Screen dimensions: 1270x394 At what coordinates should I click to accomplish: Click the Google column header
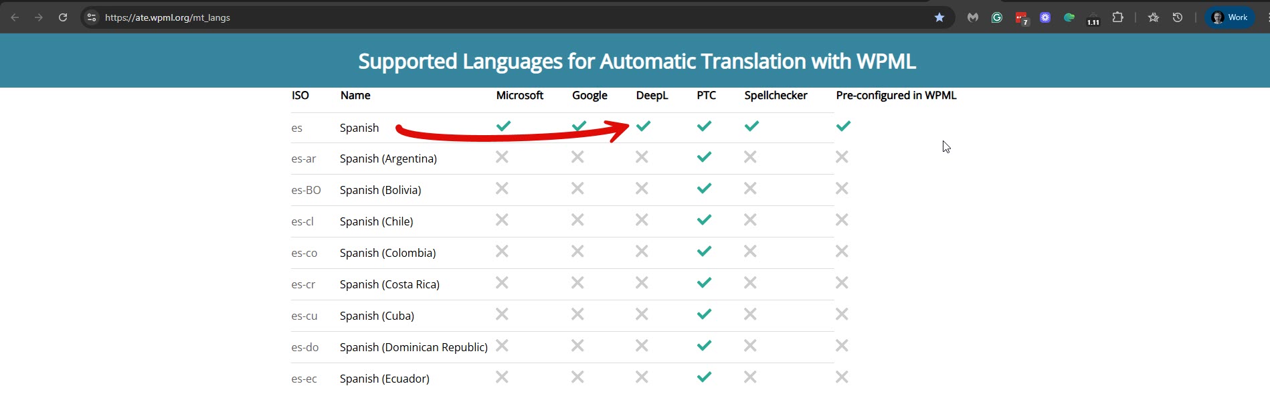[589, 96]
